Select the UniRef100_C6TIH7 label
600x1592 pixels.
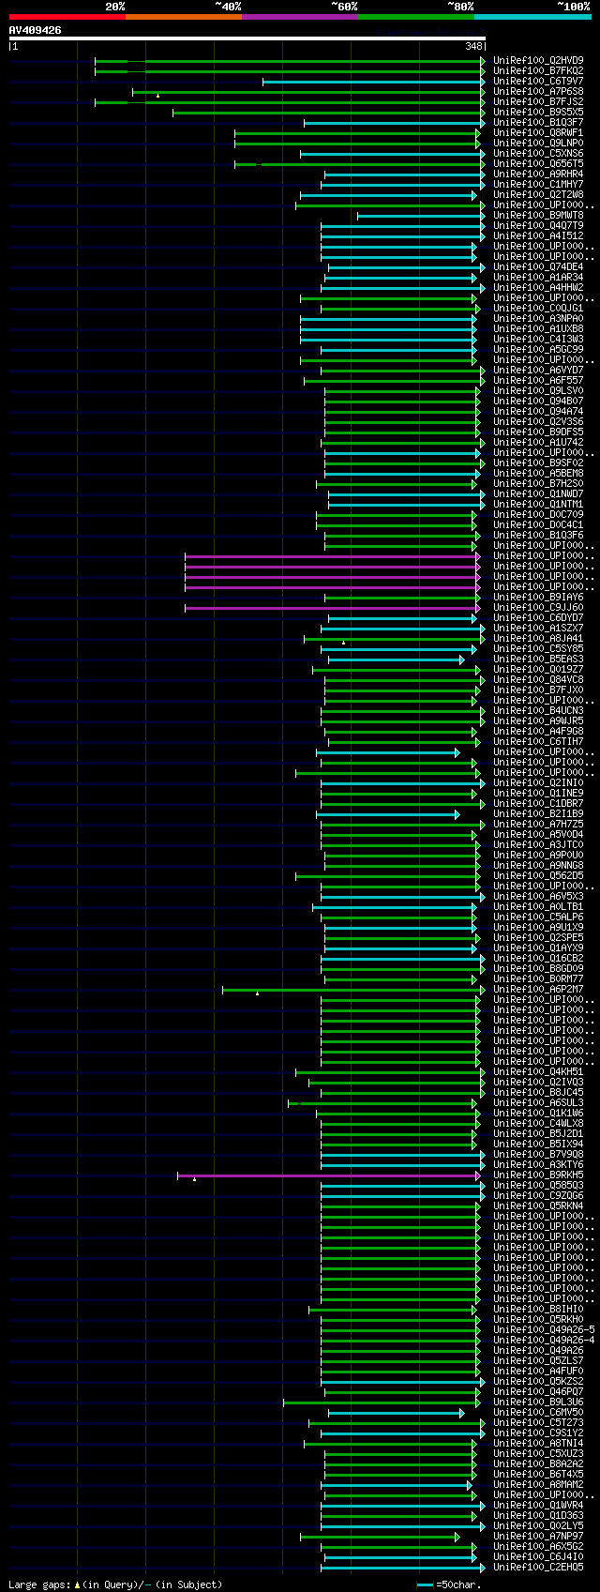(538, 742)
